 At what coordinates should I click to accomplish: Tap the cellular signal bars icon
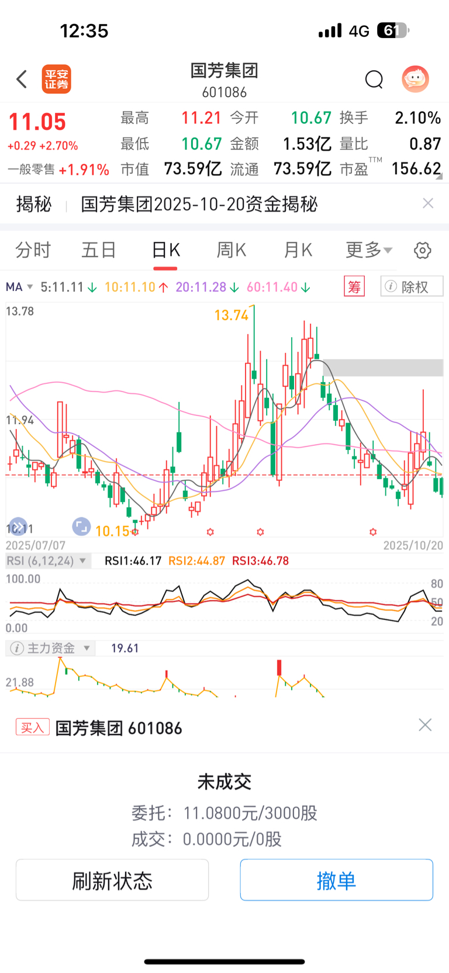(x=330, y=30)
